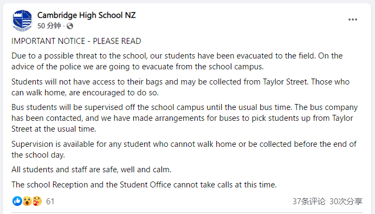The height and width of the screenshot is (214, 375).
Task: Click the paragraph about supervision availability
Action: [x=184, y=150]
